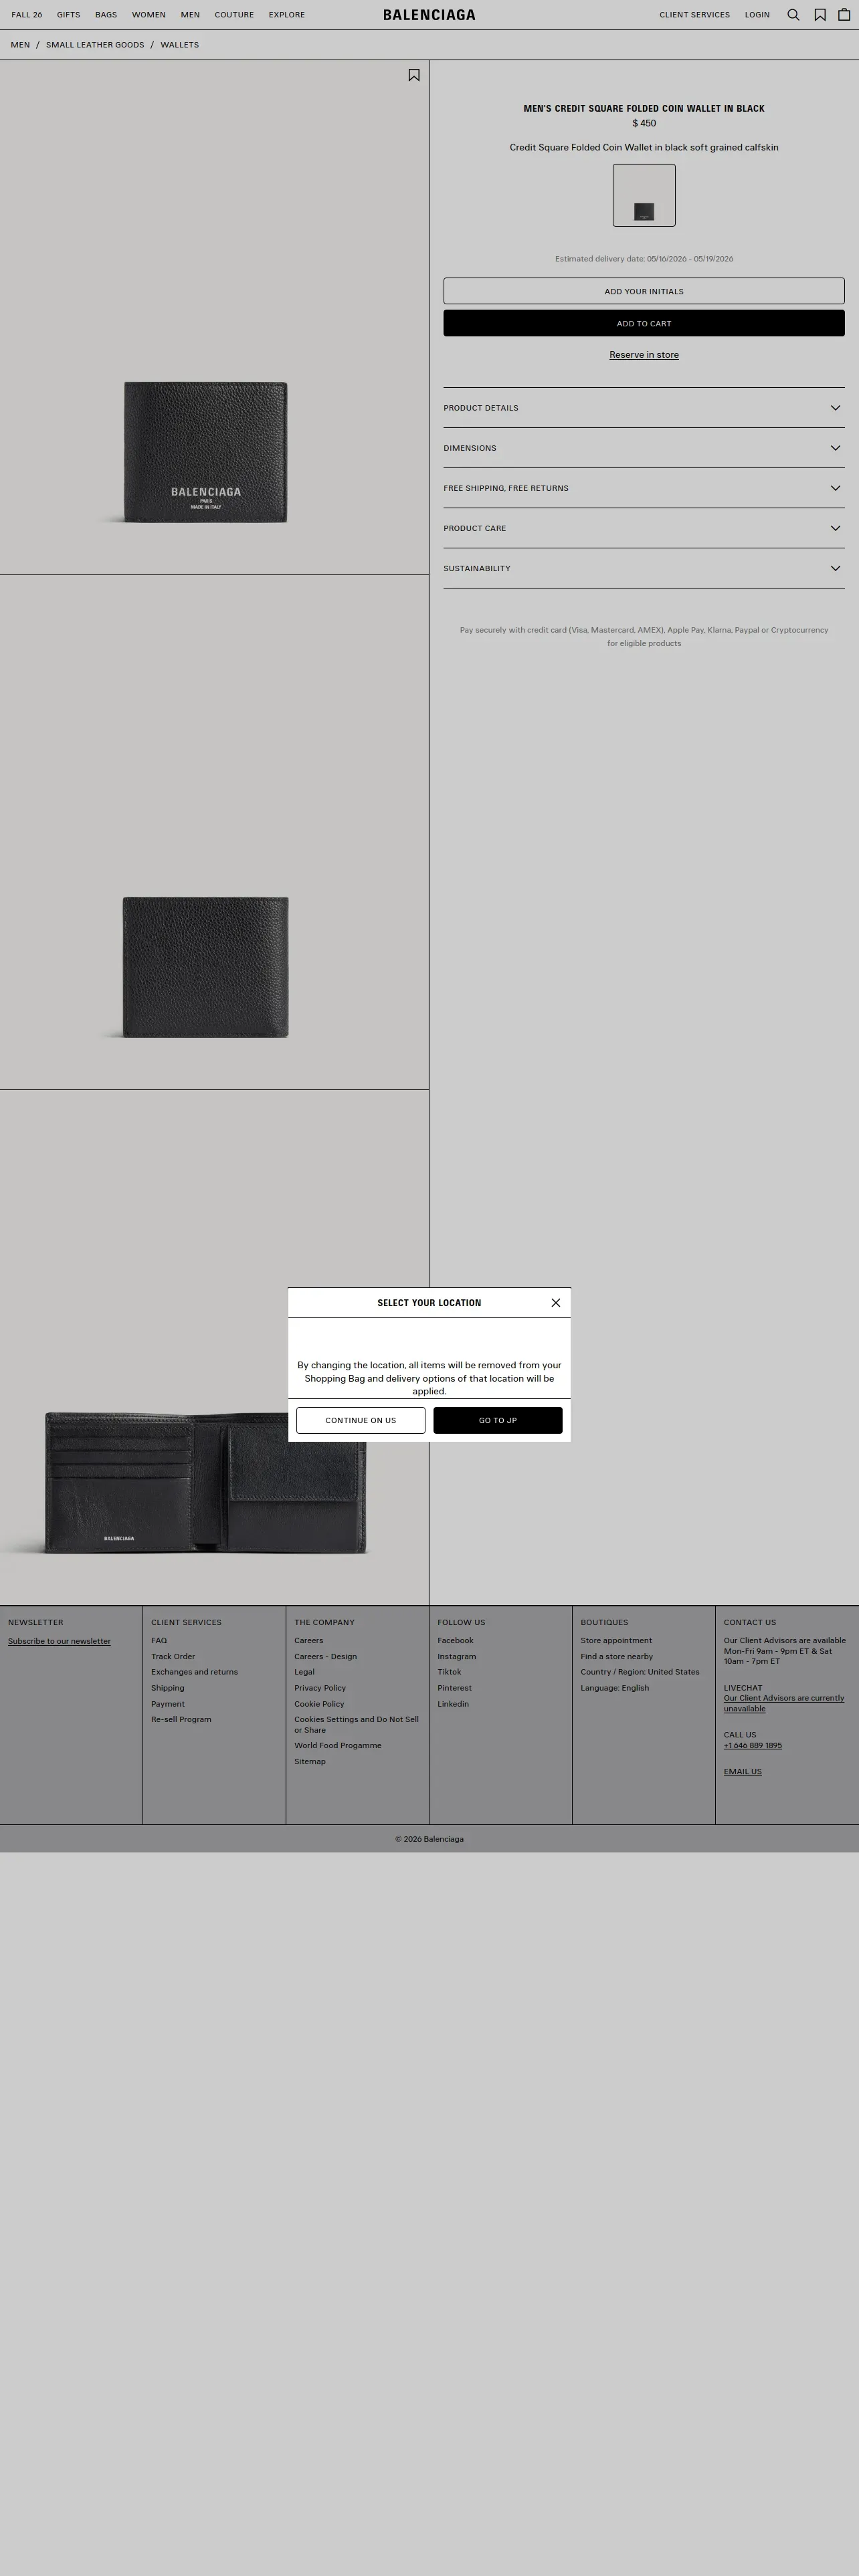This screenshot has width=859, height=2576.
Task: Click Email Us link
Action: tap(743, 1771)
